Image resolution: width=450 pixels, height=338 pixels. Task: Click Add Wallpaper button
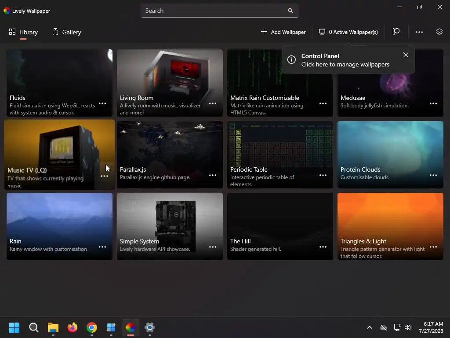(x=283, y=32)
